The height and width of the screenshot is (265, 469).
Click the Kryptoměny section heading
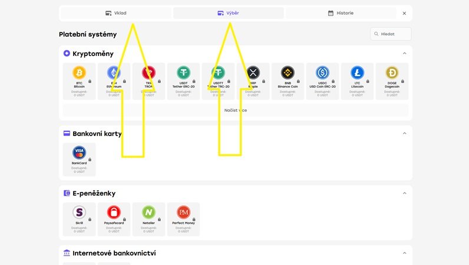pyautogui.click(x=93, y=54)
